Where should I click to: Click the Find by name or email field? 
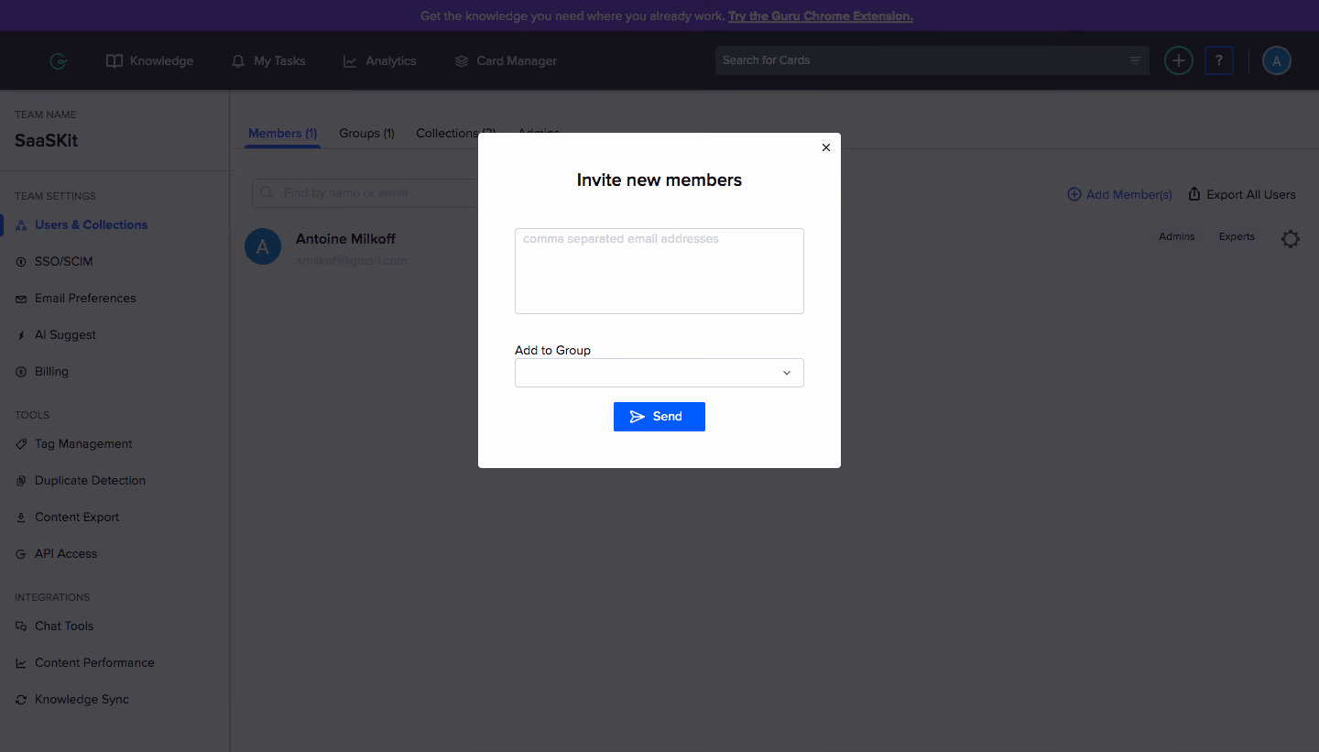click(x=365, y=193)
